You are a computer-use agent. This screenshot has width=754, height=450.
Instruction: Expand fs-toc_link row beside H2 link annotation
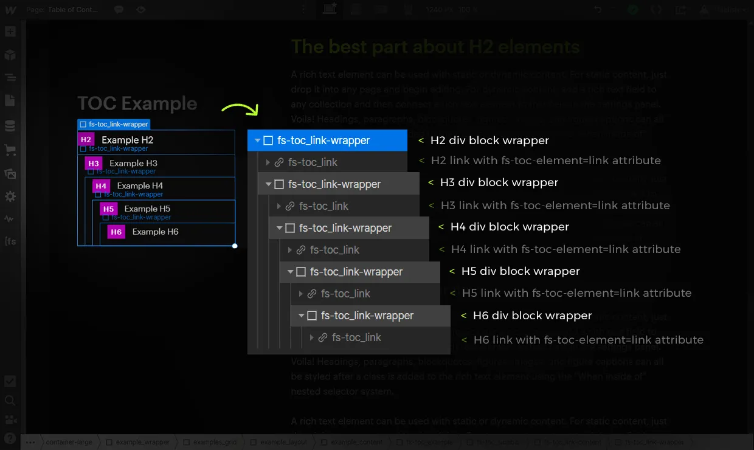(268, 162)
